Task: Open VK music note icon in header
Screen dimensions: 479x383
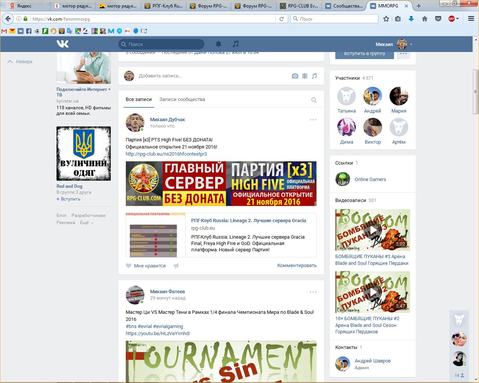Action: 235,44
